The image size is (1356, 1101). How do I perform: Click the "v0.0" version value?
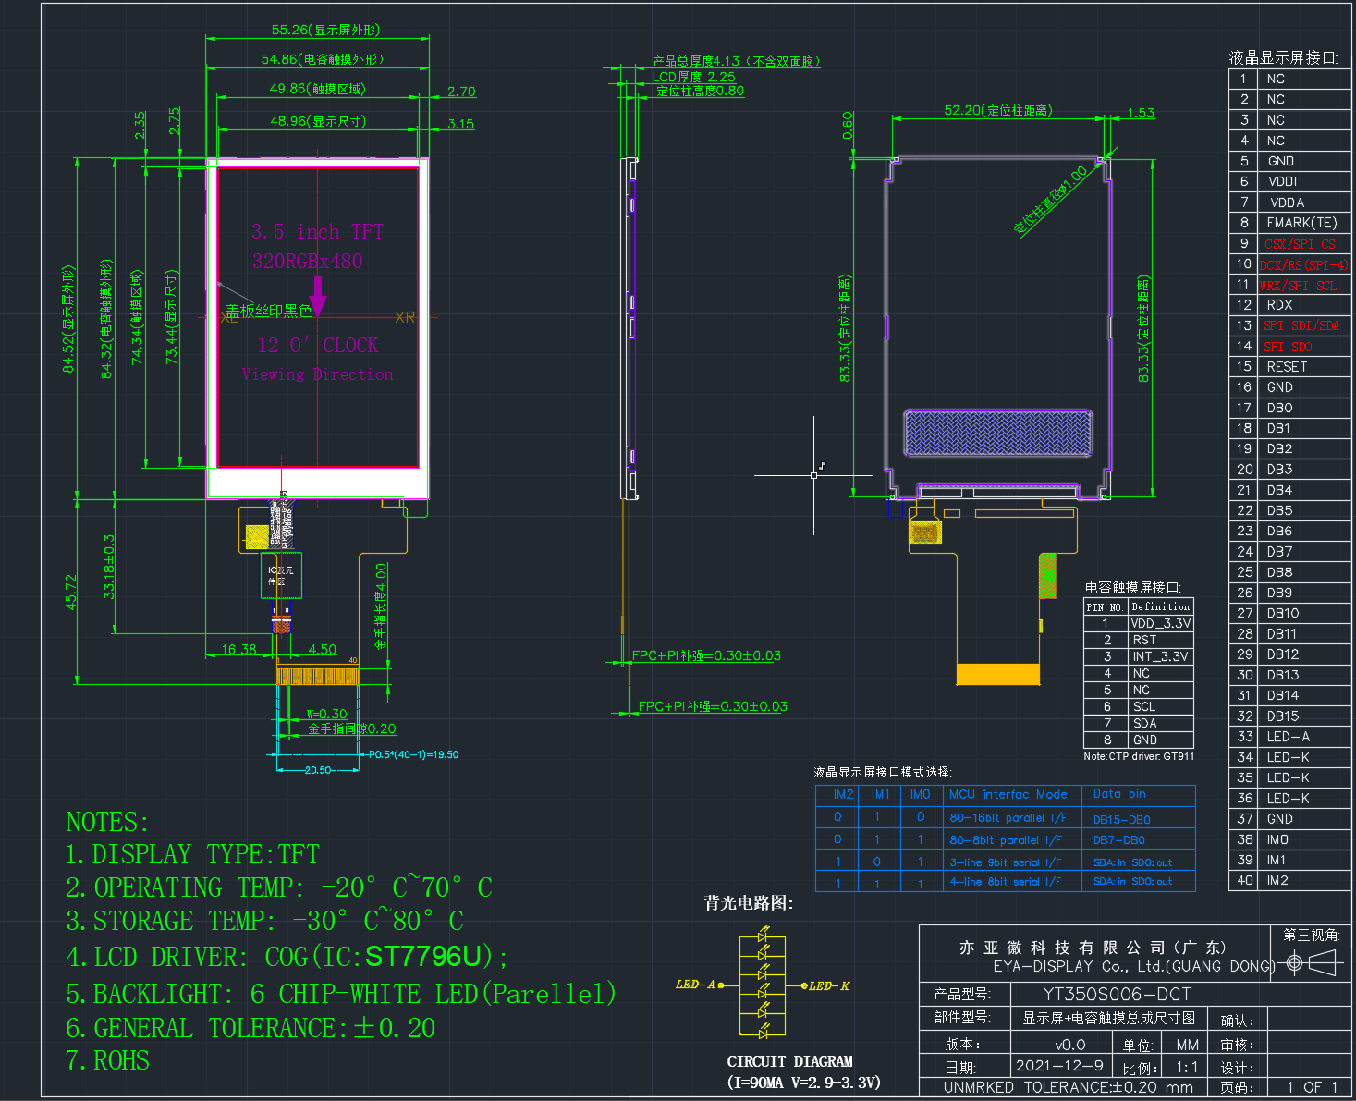(x=1070, y=1045)
